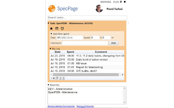The width and height of the screenshot is (174, 108).
Task: Select log page 3
Action: 63,78
